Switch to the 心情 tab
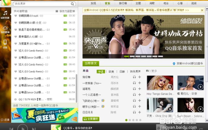The width and height of the screenshot is (208, 130). click(x=180, y=3)
